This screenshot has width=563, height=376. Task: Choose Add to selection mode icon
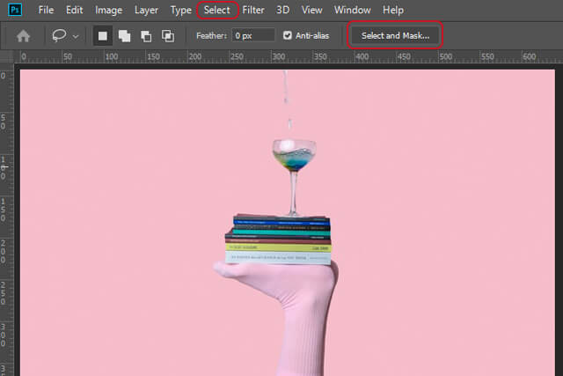point(124,35)
